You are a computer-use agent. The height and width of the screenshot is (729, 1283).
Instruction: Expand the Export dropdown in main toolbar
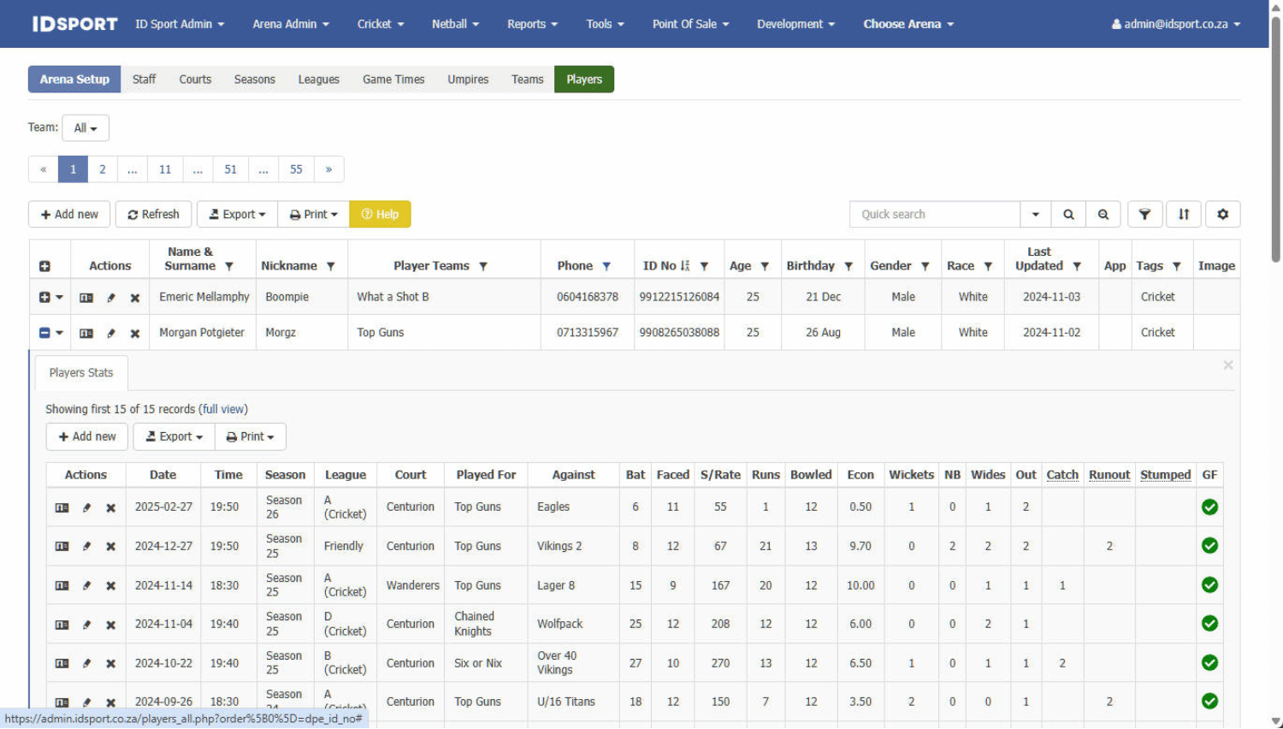(238, 215)
